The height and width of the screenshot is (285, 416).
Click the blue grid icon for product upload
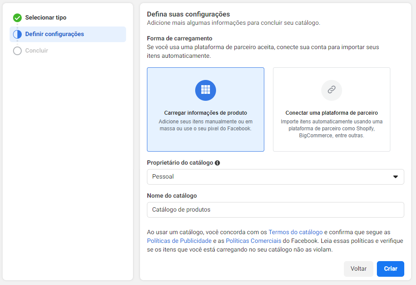tap(205, 90)
